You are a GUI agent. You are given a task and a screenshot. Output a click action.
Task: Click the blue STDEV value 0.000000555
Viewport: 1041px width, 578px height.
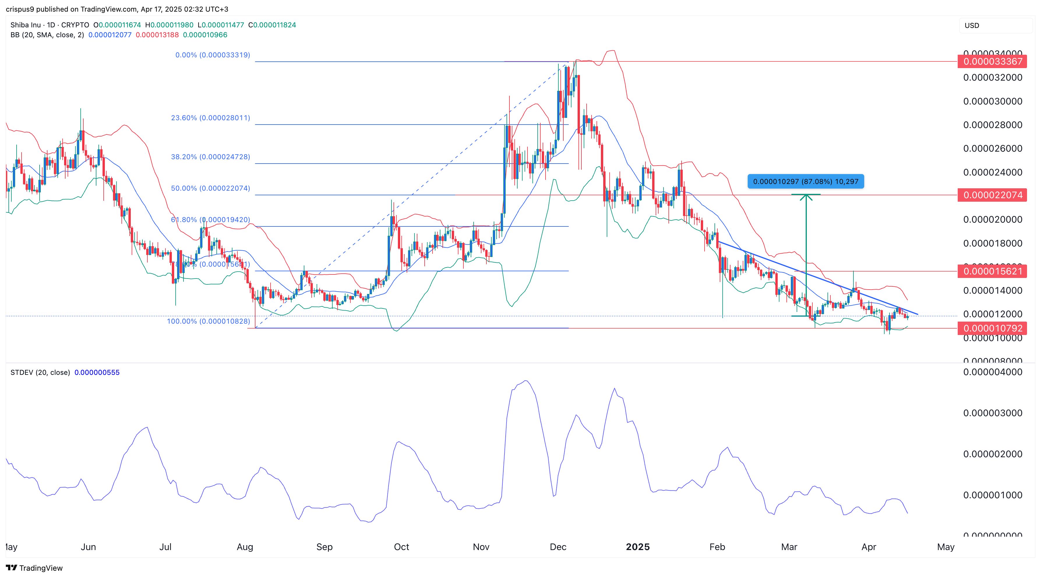point(97,373)
